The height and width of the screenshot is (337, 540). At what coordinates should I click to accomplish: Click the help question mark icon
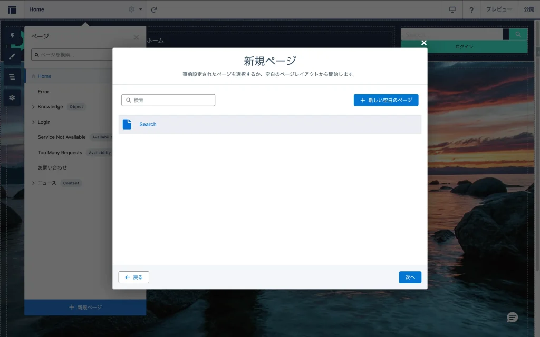pyautogui.click(x=471, y=9)
